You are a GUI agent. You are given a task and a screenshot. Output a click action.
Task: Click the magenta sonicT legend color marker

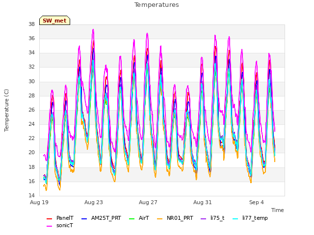click(x=49, y=226)
